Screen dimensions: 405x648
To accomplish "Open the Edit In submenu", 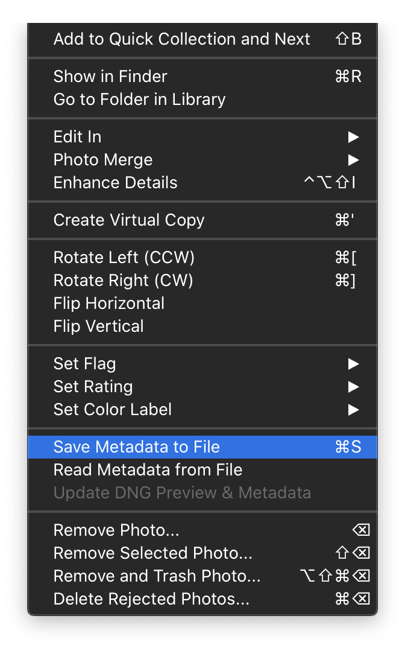I will [77, 137].
